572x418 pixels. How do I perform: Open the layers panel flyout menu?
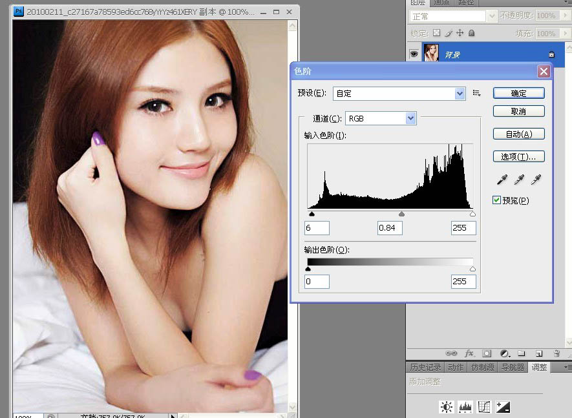coord(568,2)
